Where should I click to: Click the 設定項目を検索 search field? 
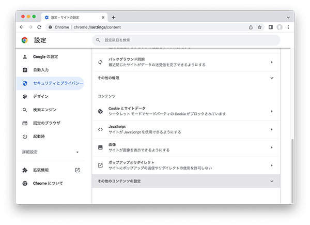click(x=186, y=40)
